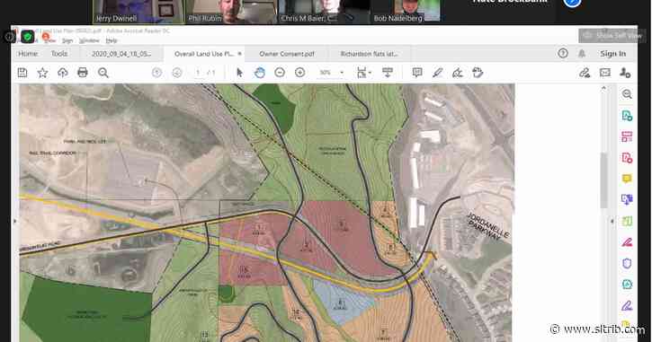Open the Protect shield tool in right pane
Viewport: 652px width, 342px height.
pos(627,263)
